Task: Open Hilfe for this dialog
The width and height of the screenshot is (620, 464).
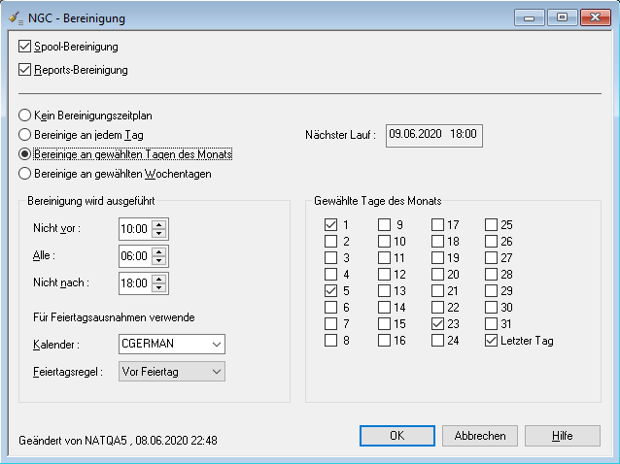Action: tap(563, 436)
